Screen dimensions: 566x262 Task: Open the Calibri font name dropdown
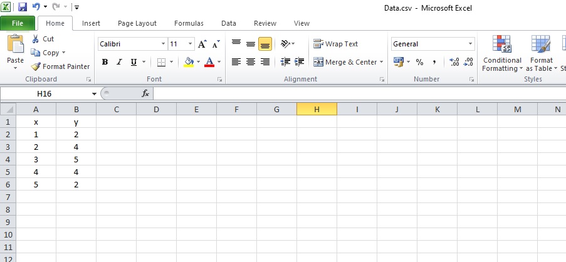coord(164,45)
